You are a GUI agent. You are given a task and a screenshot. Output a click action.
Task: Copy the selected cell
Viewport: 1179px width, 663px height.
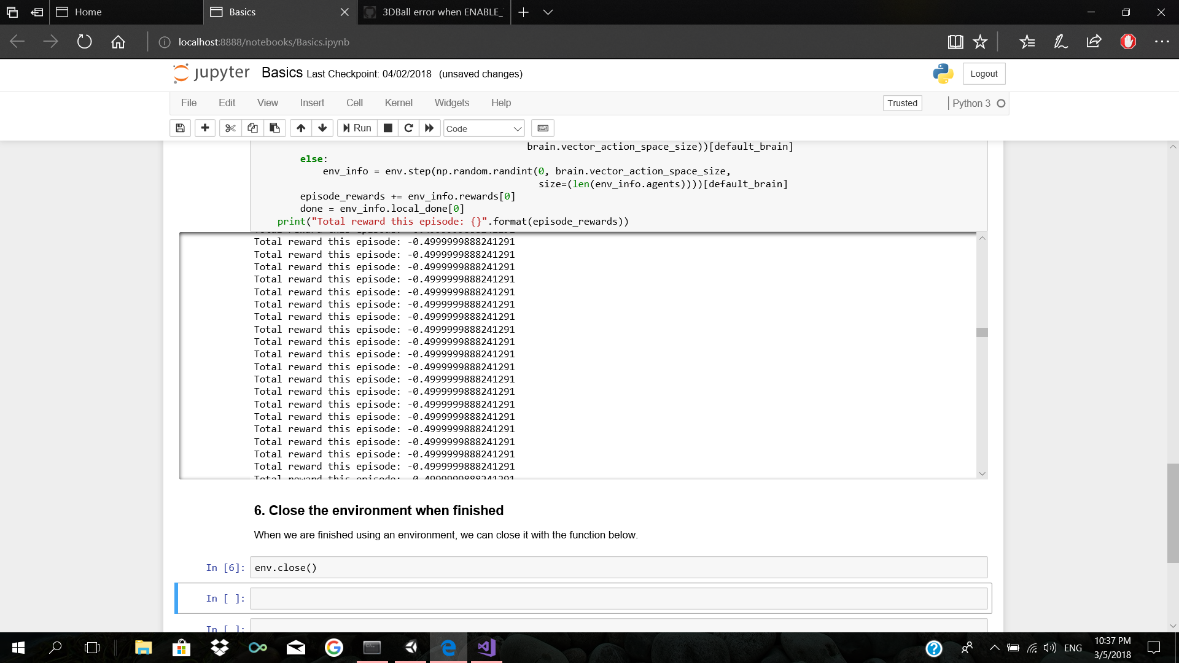(x=252, y=128)
